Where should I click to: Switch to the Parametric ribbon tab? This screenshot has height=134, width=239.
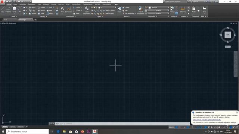click(x=31, y=4)
